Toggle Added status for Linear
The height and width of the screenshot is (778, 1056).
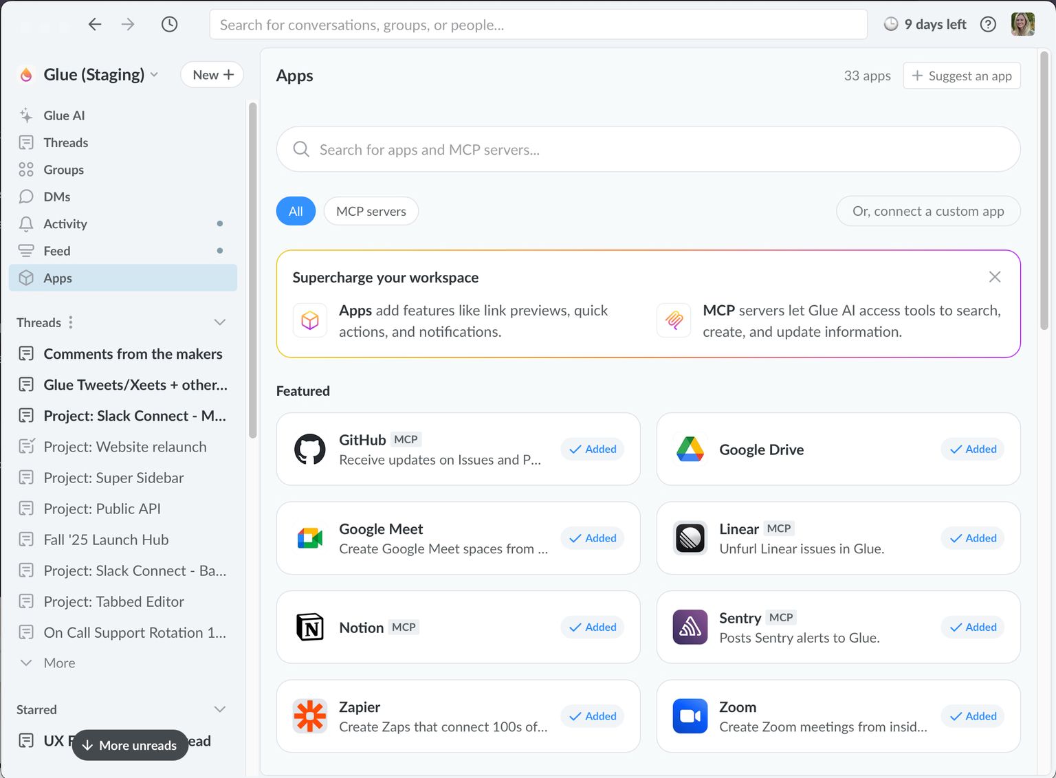click(973, 538)
